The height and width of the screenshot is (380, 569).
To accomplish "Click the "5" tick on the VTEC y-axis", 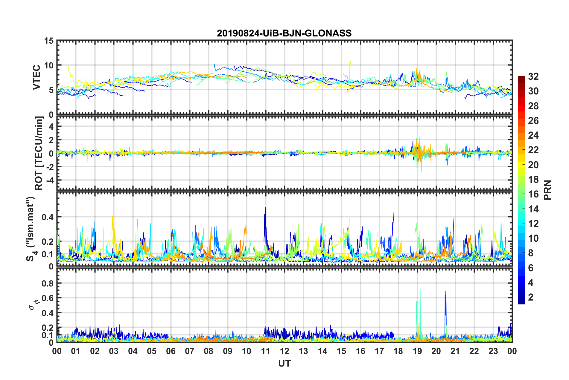I will pyautogui.click(x=51, y=90).
